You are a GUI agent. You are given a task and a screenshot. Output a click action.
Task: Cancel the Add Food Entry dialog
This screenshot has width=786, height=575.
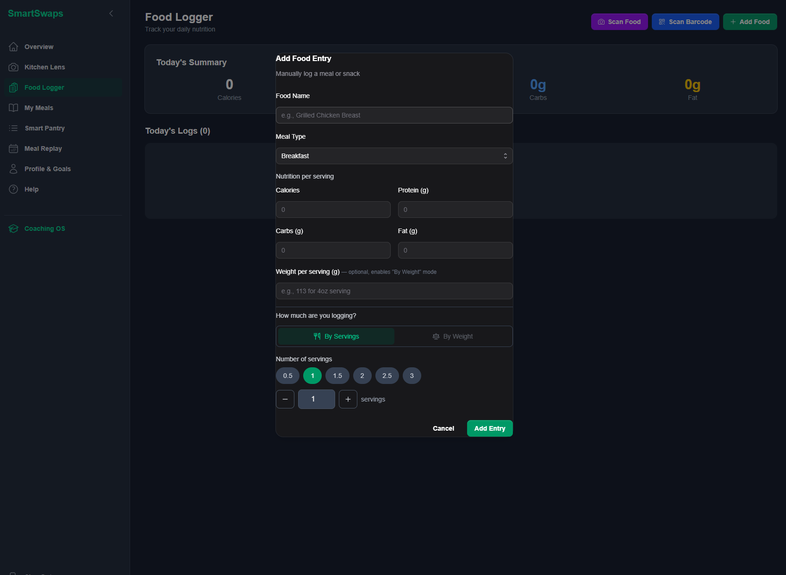pyautogui.click(x=443, y=428)
